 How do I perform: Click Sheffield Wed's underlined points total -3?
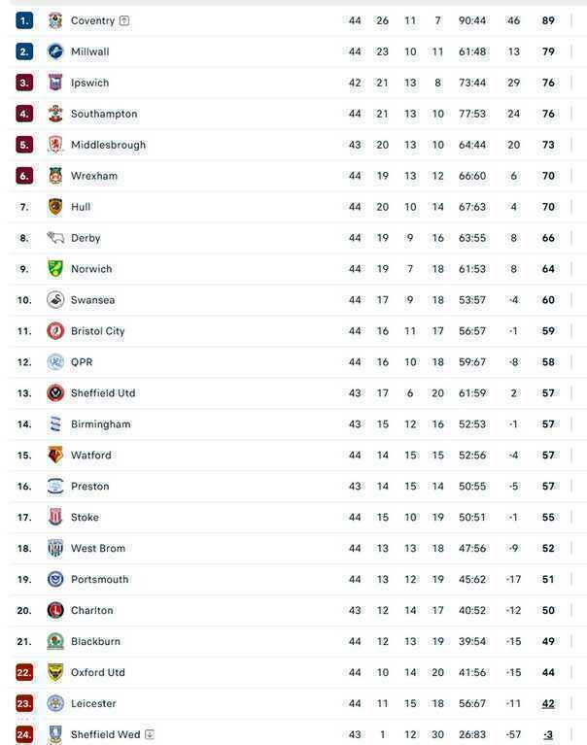pos(548,734)
